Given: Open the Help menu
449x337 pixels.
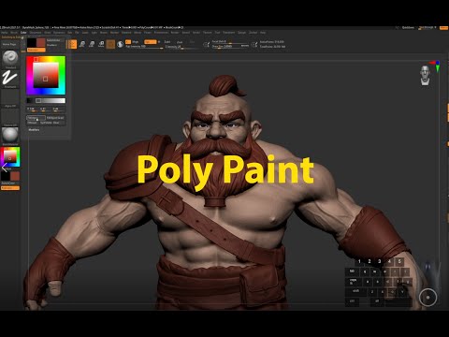Looking at the screenshot, I should (263, 33).
